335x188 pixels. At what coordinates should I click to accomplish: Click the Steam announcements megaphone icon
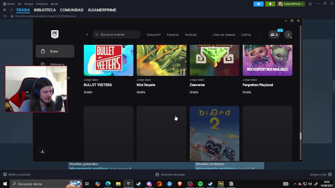(259, 4)
